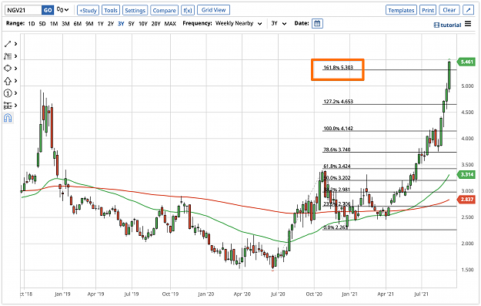
Task: Expand the ellipse tool submenu arrow
Action: click(x=15, y=69)
